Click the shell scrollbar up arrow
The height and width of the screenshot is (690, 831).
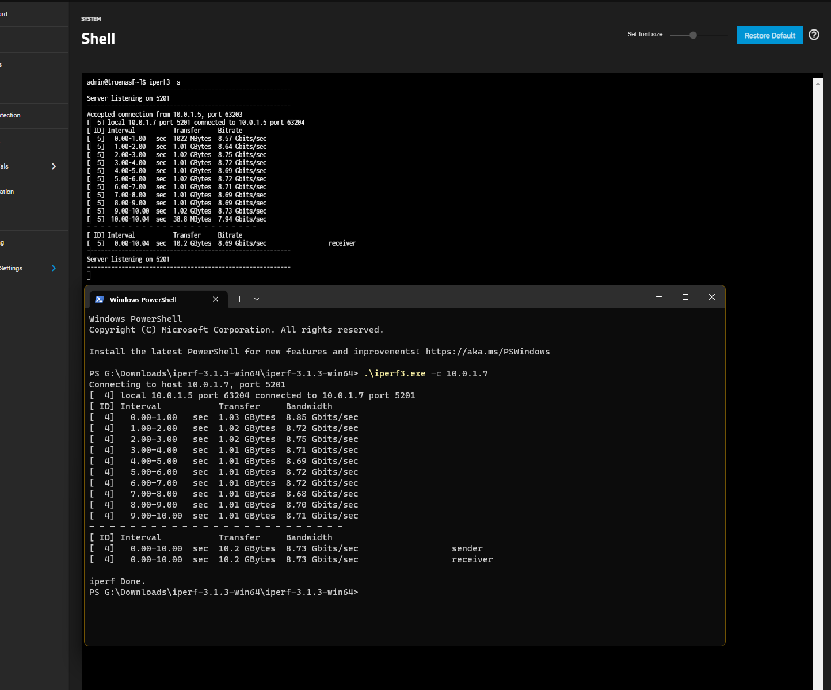818,83
